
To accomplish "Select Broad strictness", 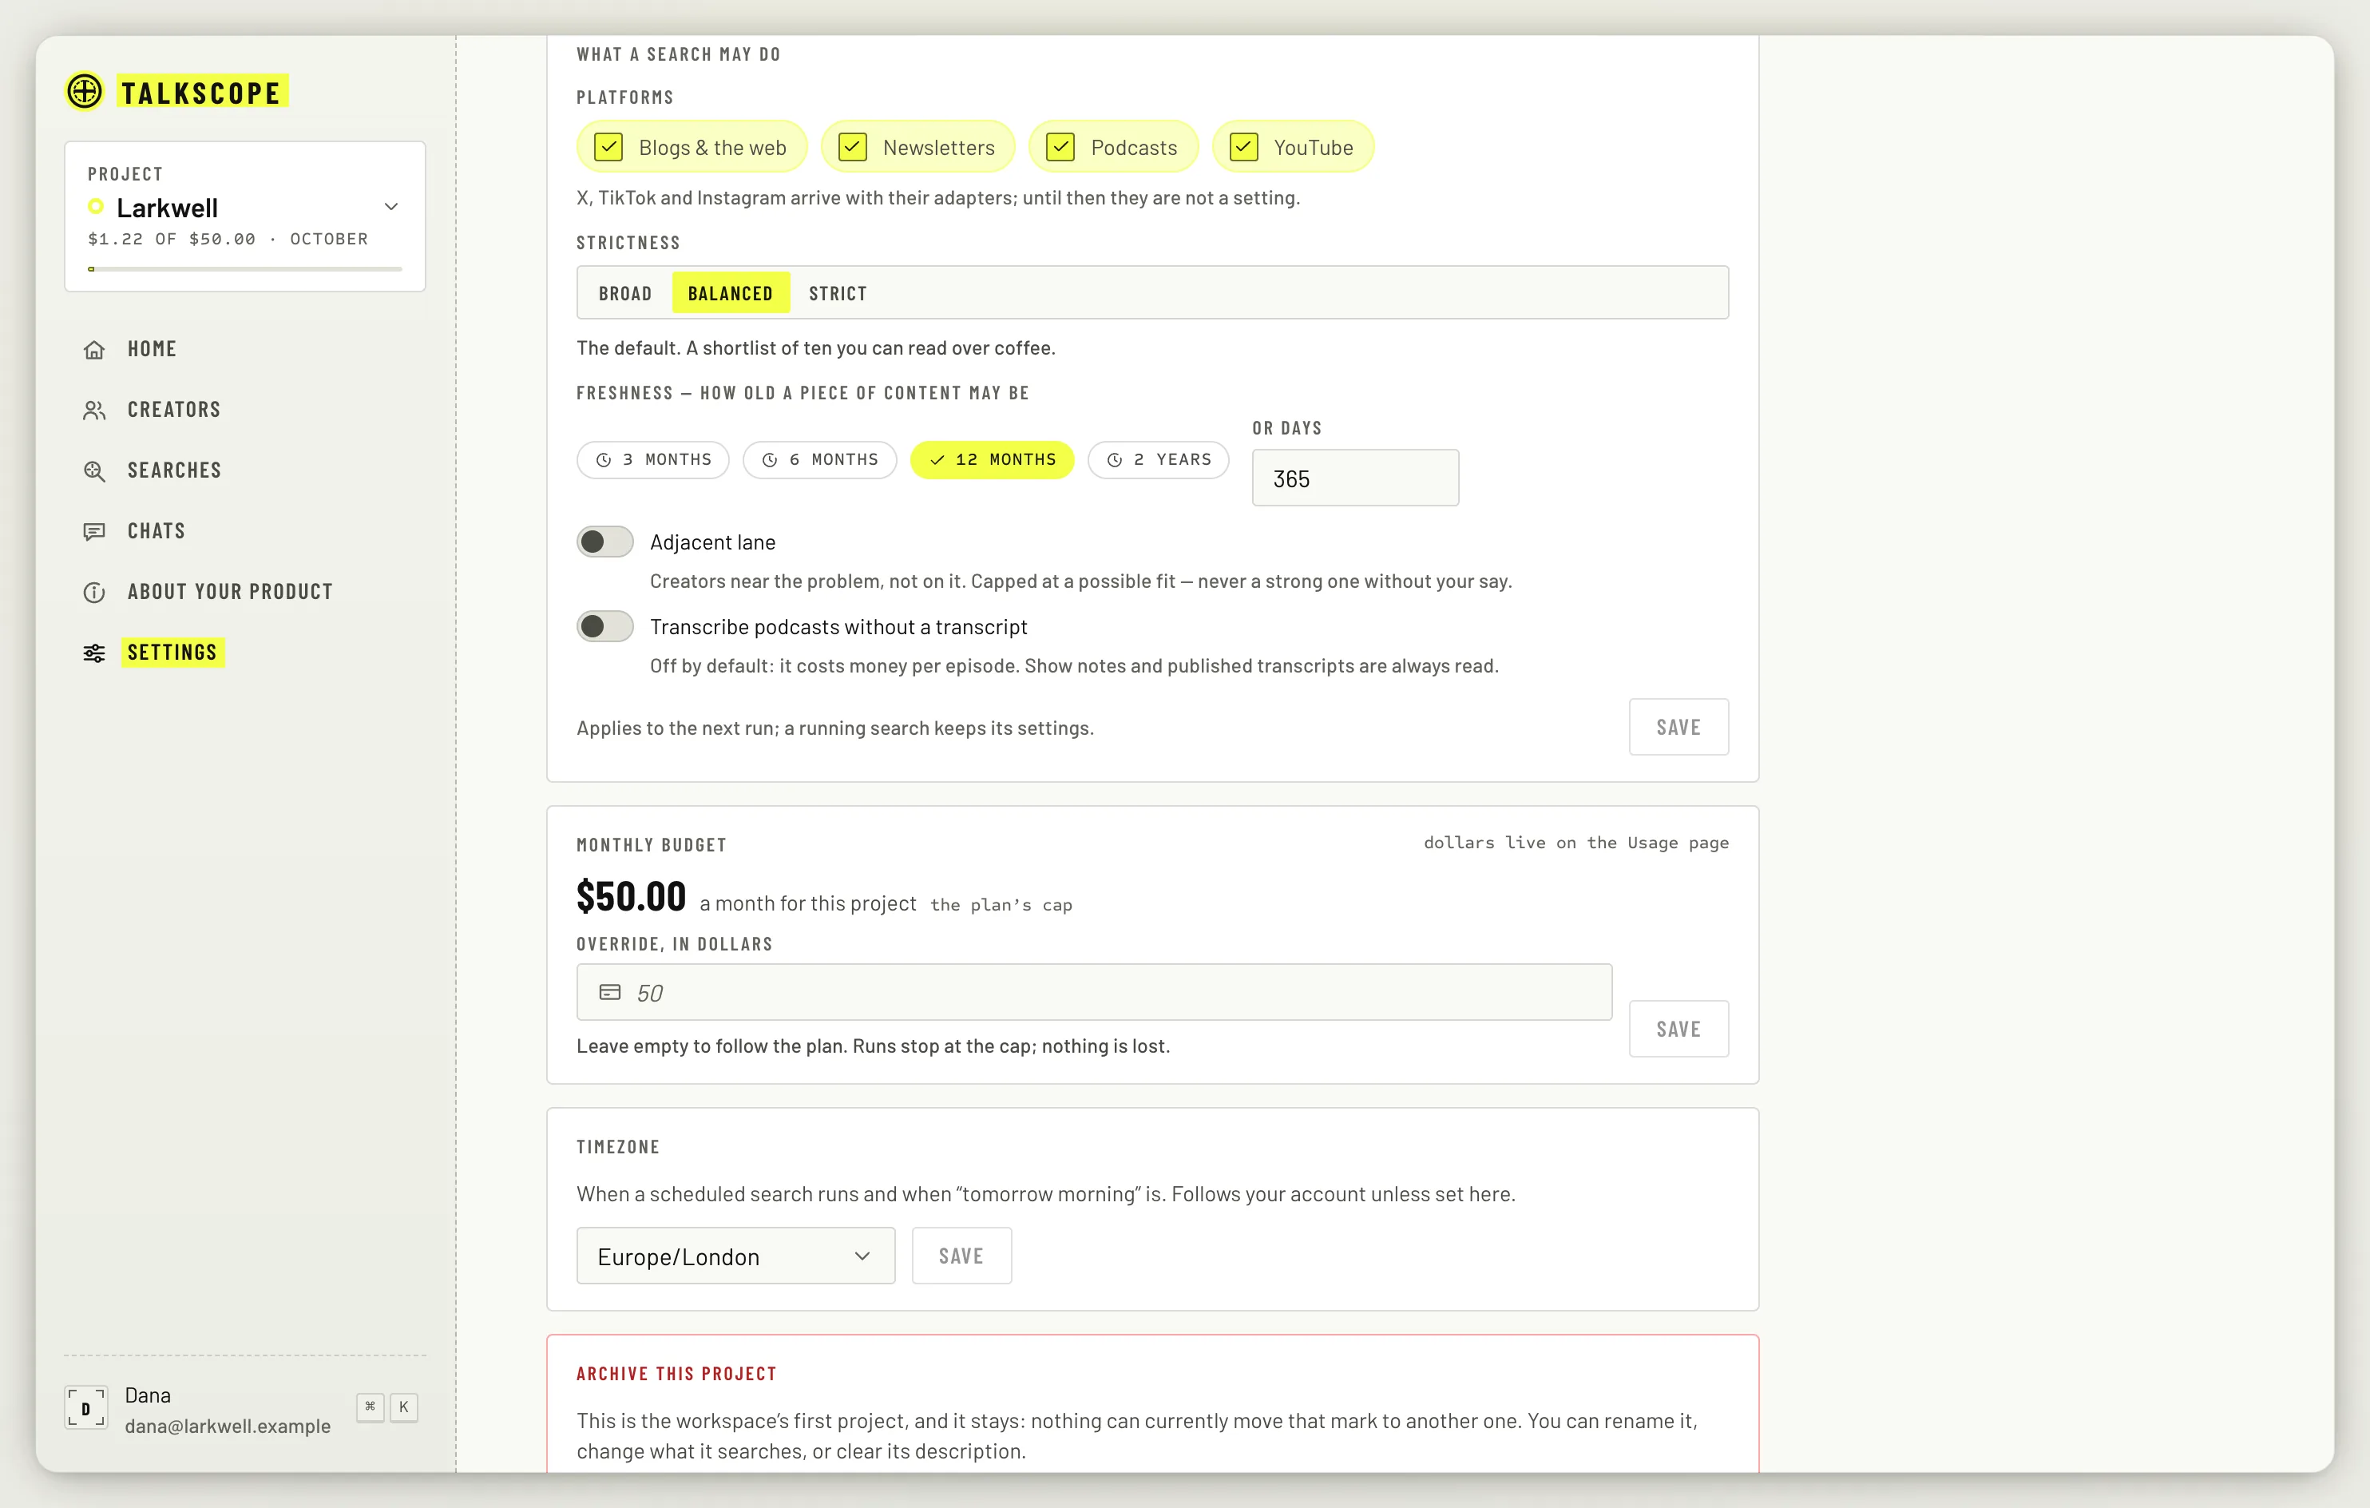I will click(x=625, y=293).
